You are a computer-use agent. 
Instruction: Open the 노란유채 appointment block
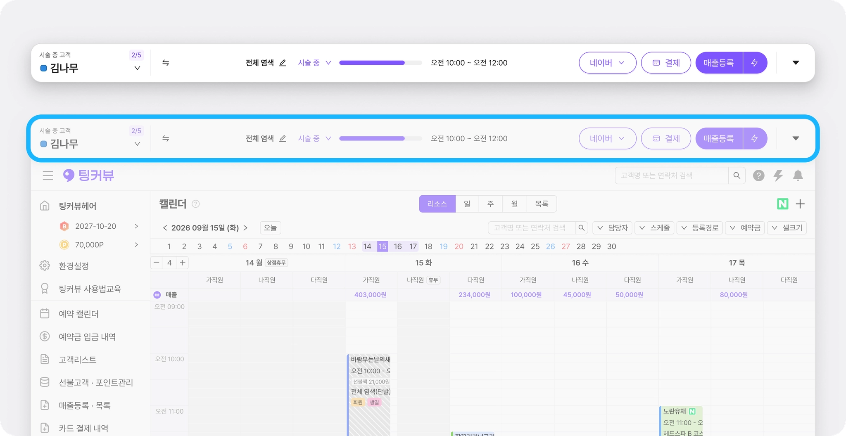coord(681,421)
